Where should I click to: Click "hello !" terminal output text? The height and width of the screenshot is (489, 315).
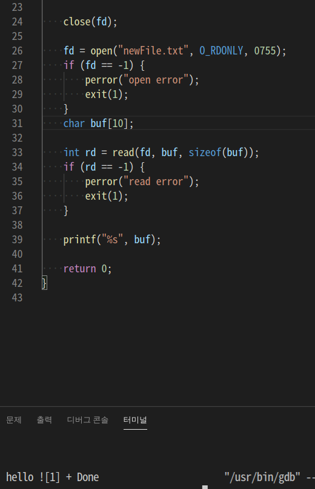25,477
